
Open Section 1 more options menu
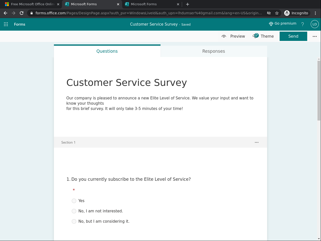click(257, 142)
